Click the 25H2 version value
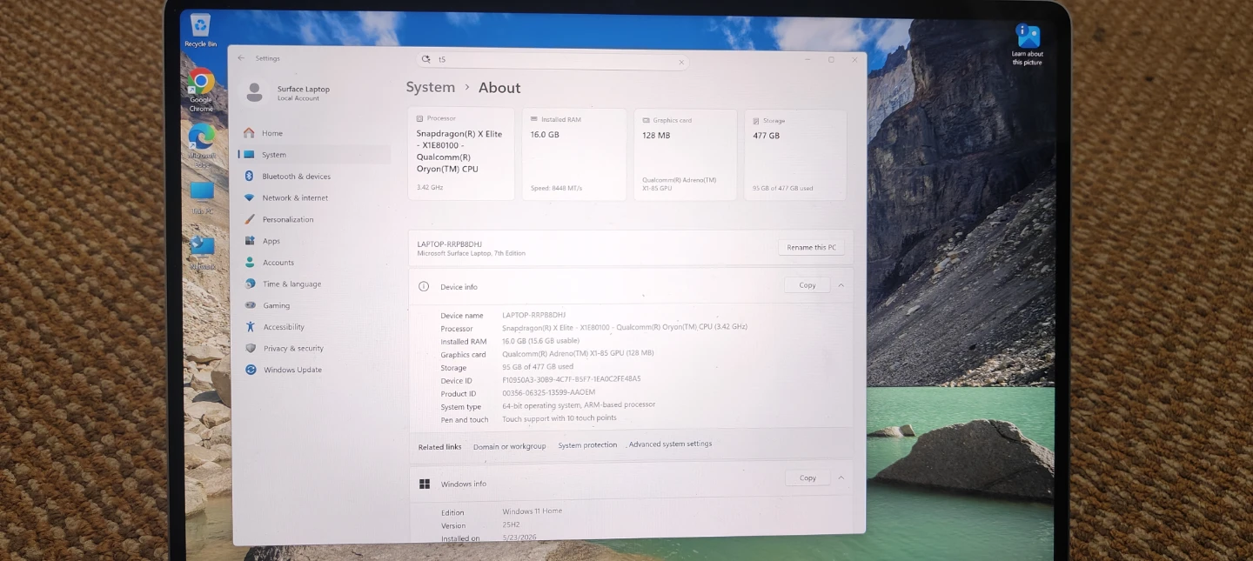 (511, 525)
